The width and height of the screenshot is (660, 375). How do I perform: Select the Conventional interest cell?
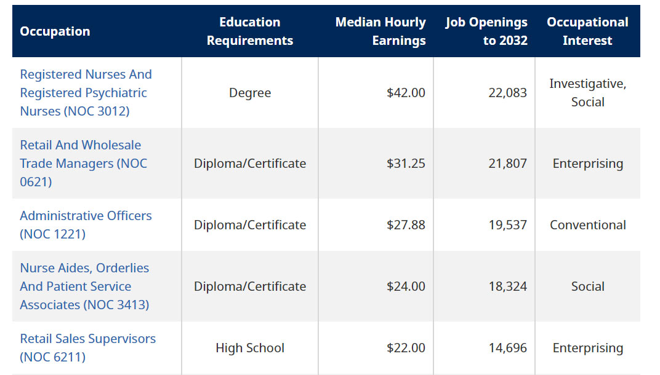(x=587, y=224)
